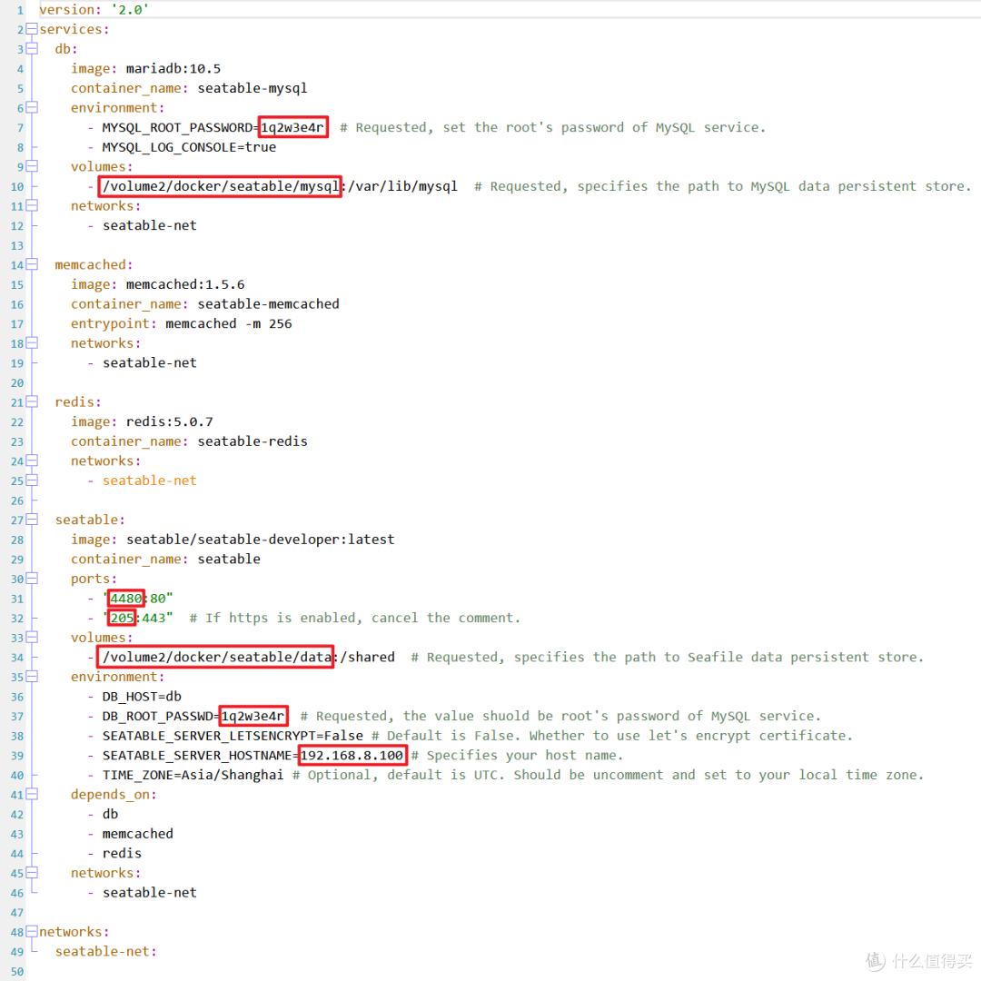Collapse the db service fold marker
Viewport: 981px width, 981px height.
[x=31, y=48]
